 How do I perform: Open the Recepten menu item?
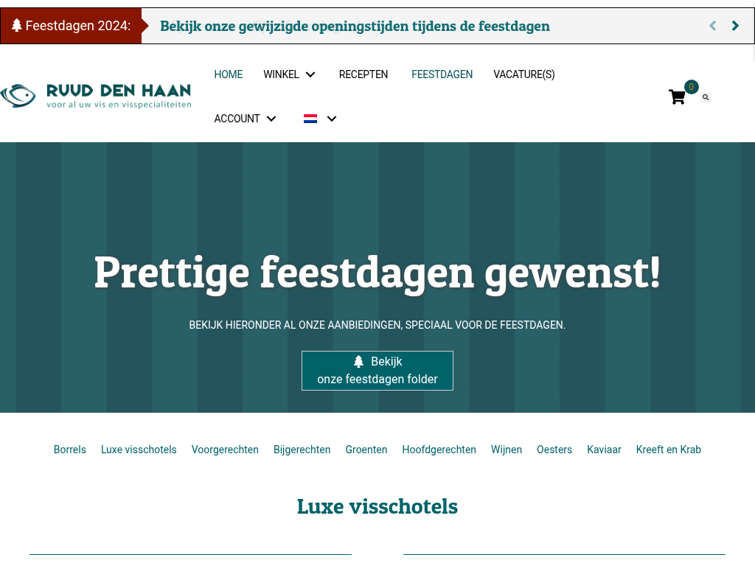[363, 74]
